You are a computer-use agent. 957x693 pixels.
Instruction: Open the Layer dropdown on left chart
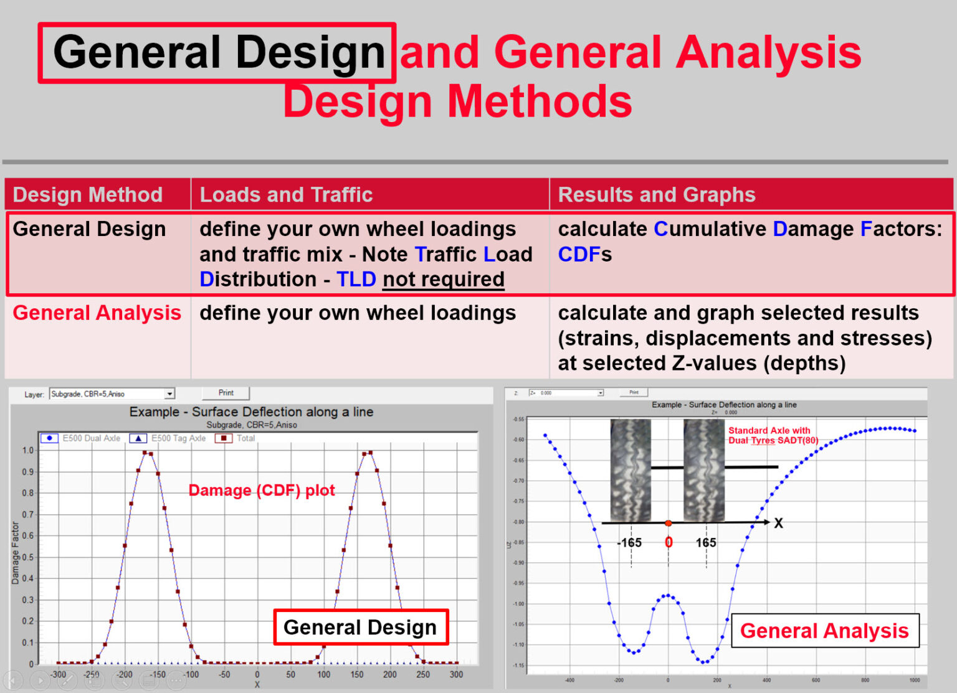pyautogui.click(x=169, y=394)
